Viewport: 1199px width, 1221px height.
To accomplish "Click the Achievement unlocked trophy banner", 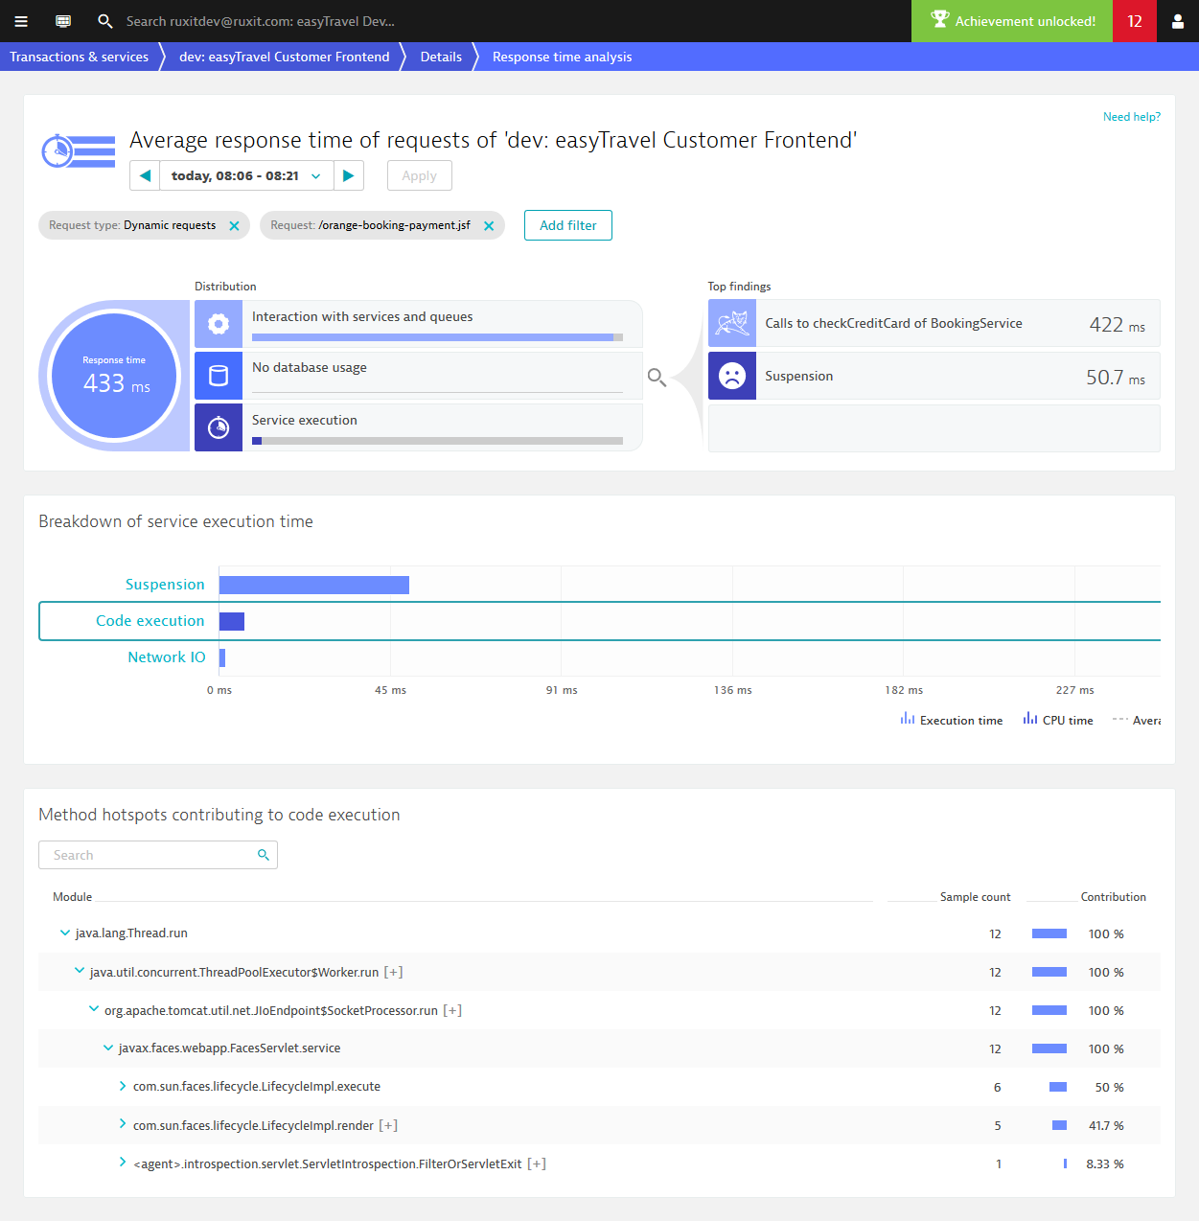I will 1012,21.
